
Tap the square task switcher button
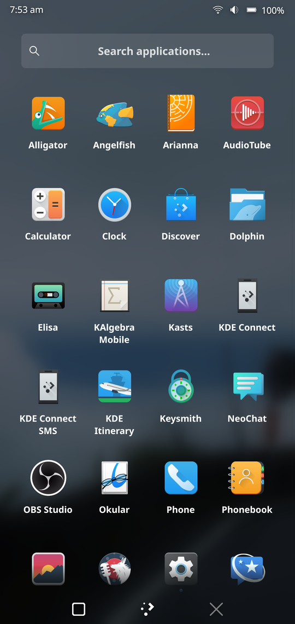[79, 609]
